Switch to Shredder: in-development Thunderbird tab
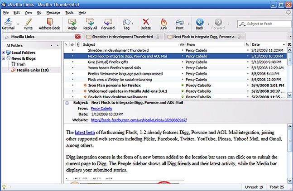Viewport: 293px width, 191px height. point(123,37)
